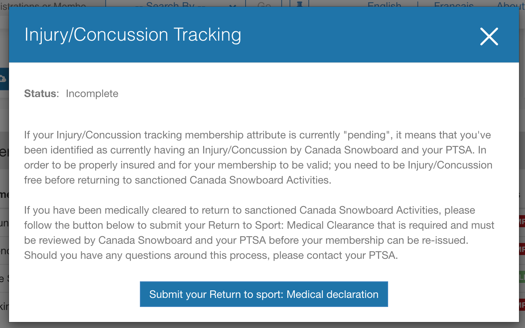This screenshot has height=328, width=525.
Task: Open the About link in top bar
Action: tap(510, 5)
